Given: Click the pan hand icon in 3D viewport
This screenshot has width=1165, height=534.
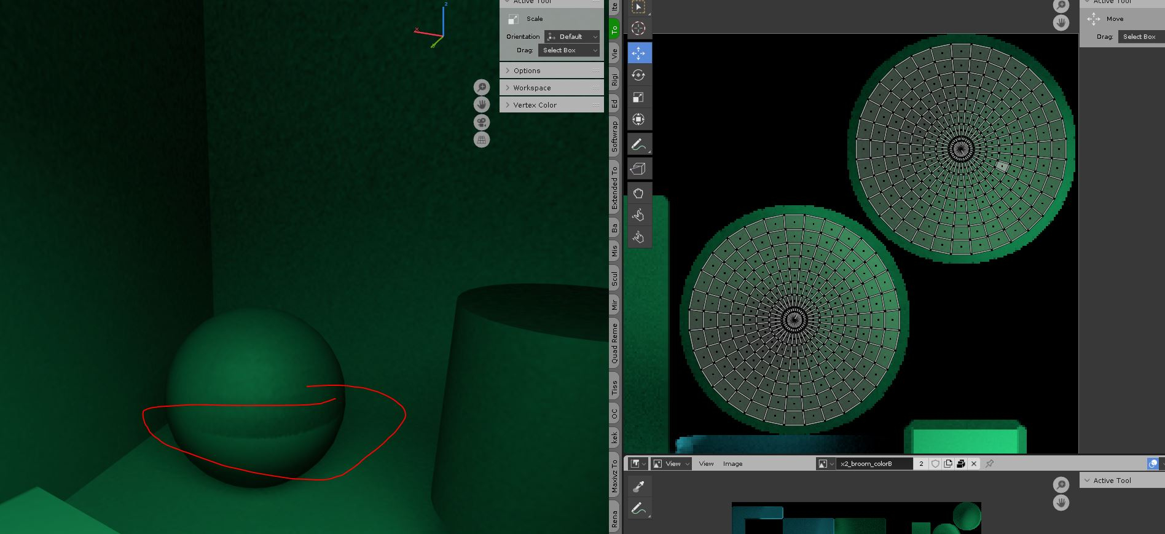Looking at the screenshot, I should (482, 104).
